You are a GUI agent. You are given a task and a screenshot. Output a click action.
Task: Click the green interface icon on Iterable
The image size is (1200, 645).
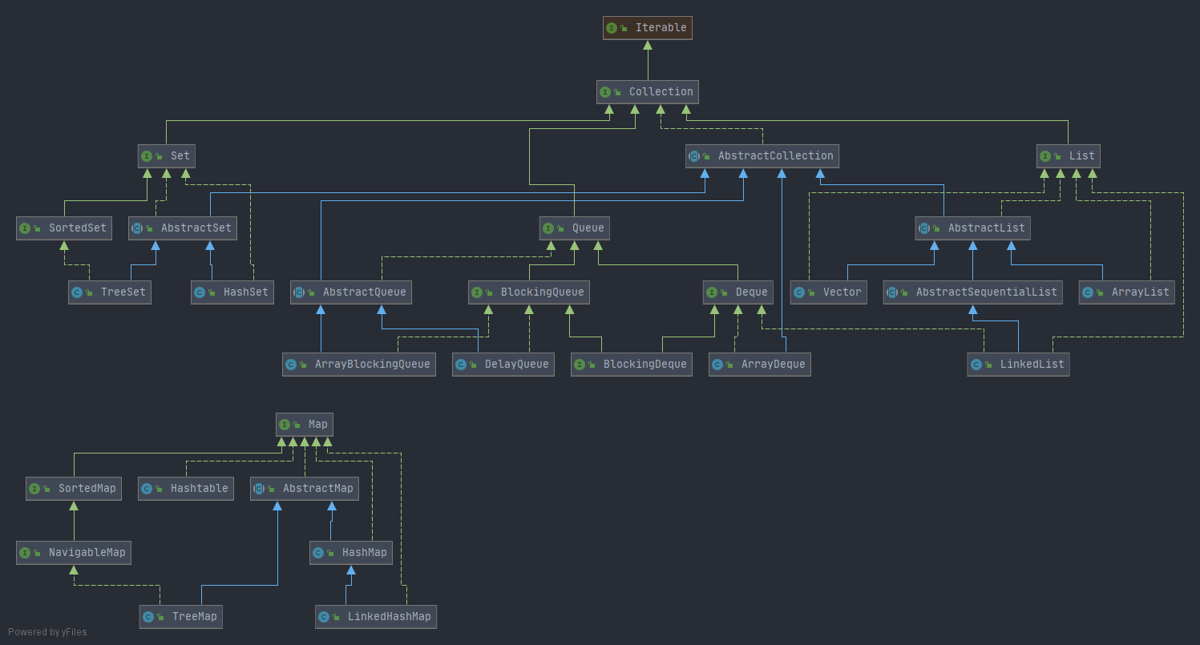[x=612, y=28]
